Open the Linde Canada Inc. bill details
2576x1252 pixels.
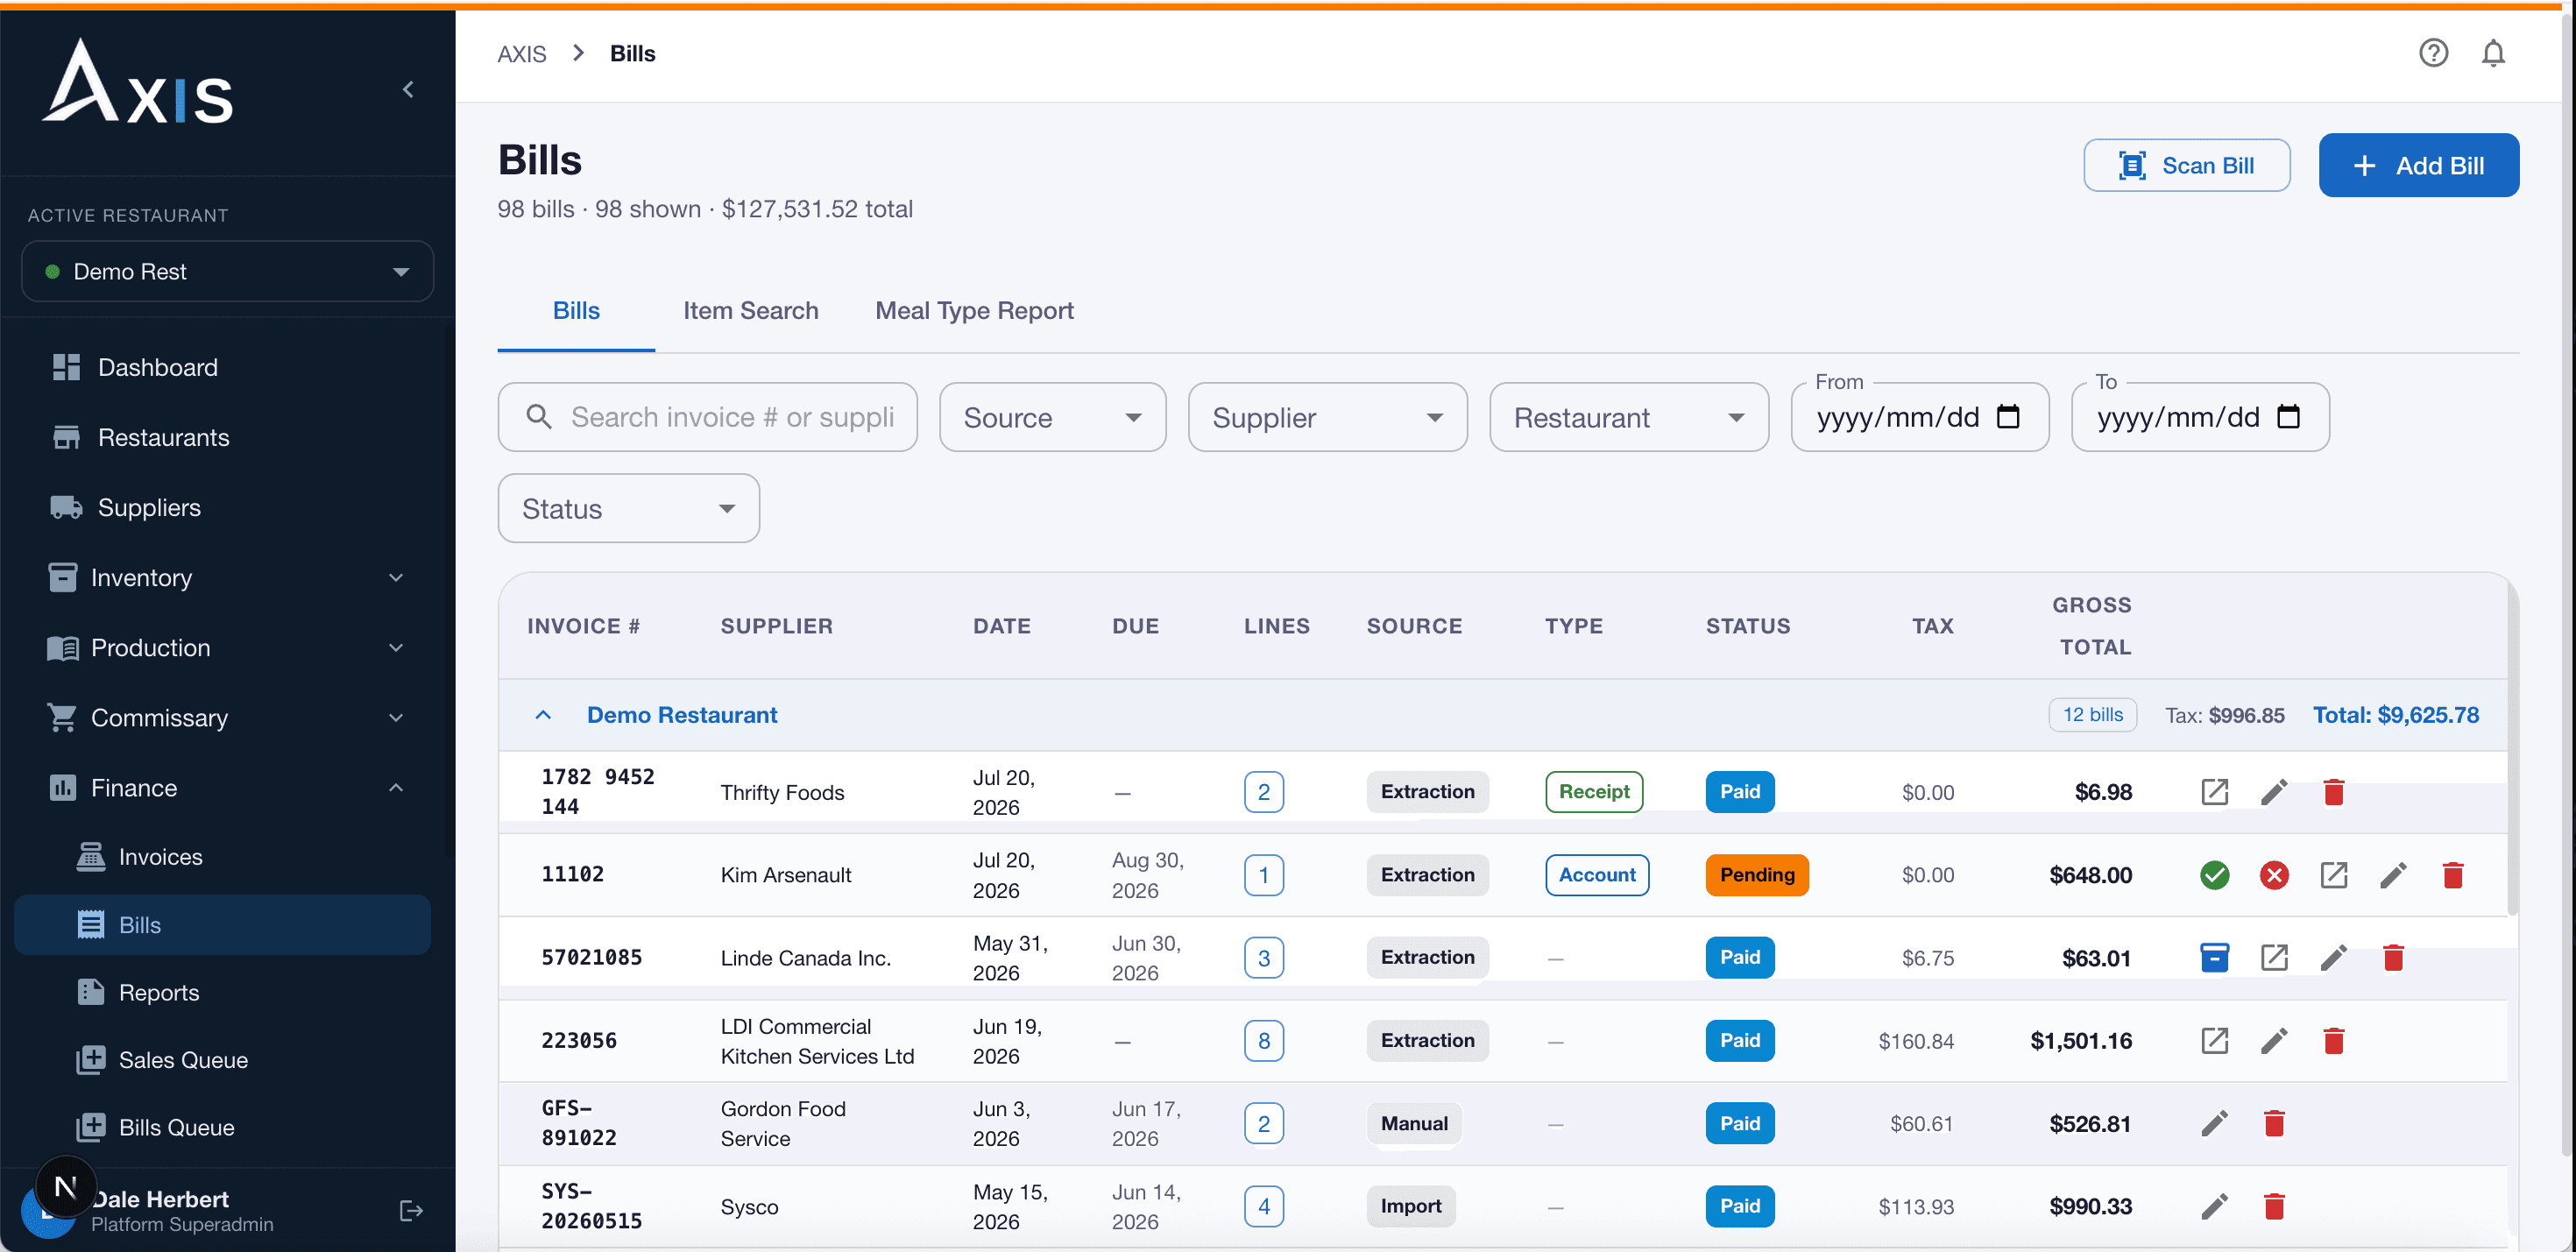coord(2274,958)
